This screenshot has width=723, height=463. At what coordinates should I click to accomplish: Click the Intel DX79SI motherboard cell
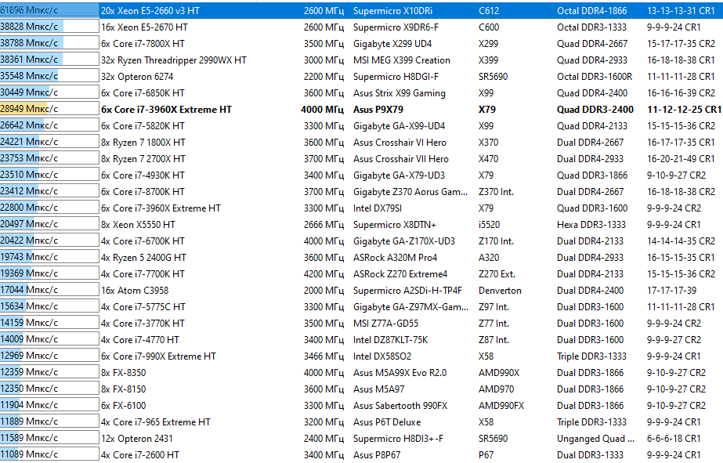click(x=378, y=208)
